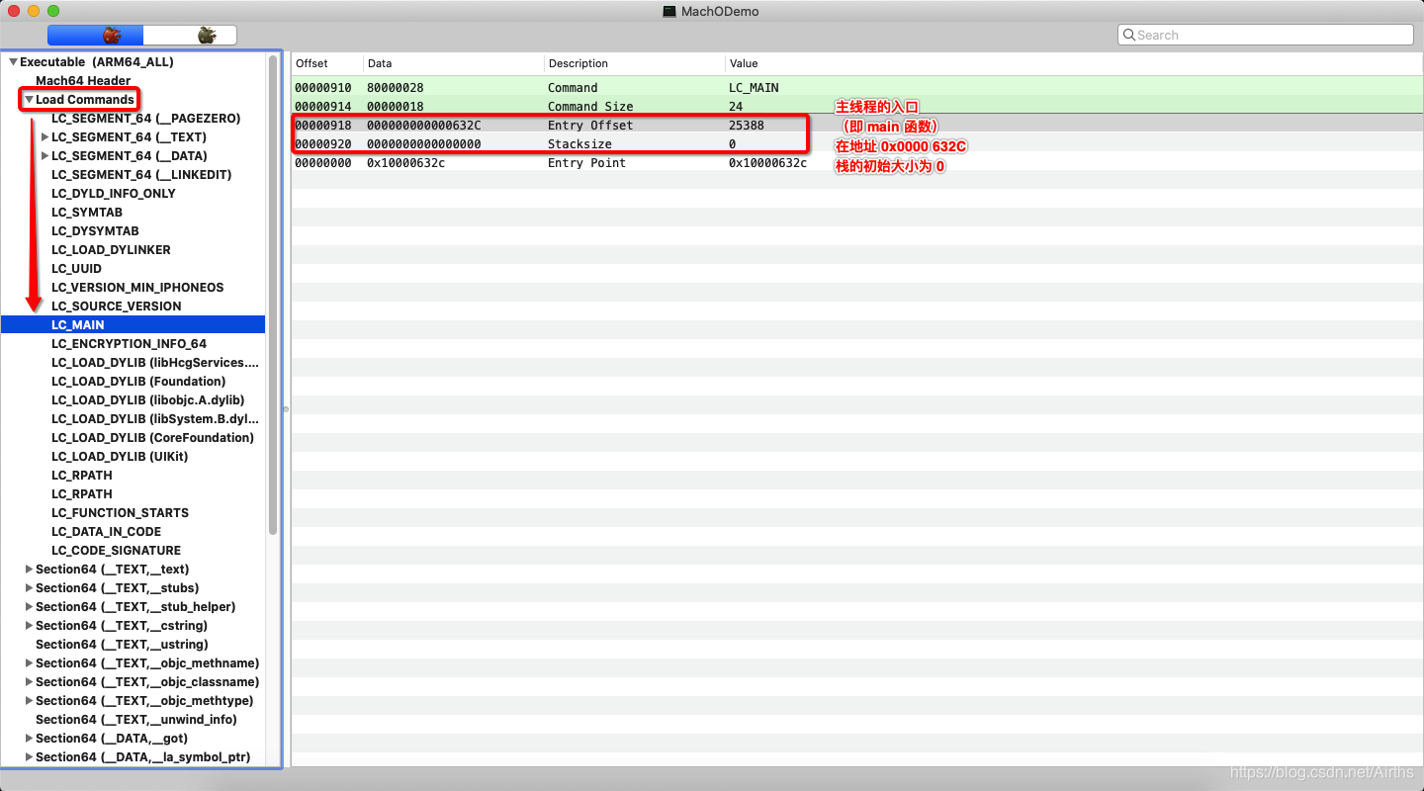Select LC_UUID load command
This screenshot has width=1424, height=791.
76,269
